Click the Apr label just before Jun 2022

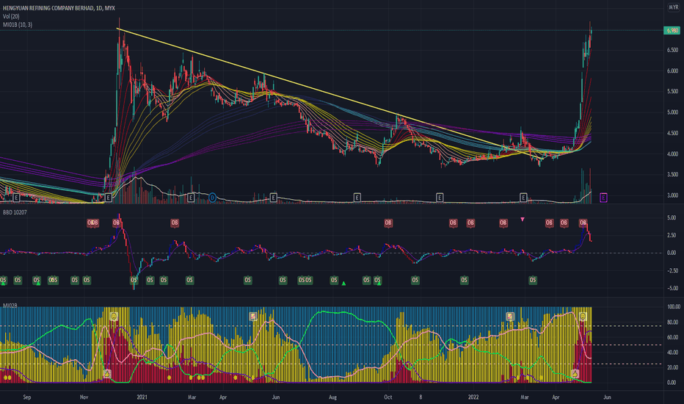click(x=556, y=397)
